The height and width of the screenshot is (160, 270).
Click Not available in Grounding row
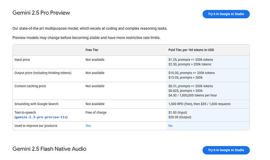pyautogui.click(x=95, y=104)
